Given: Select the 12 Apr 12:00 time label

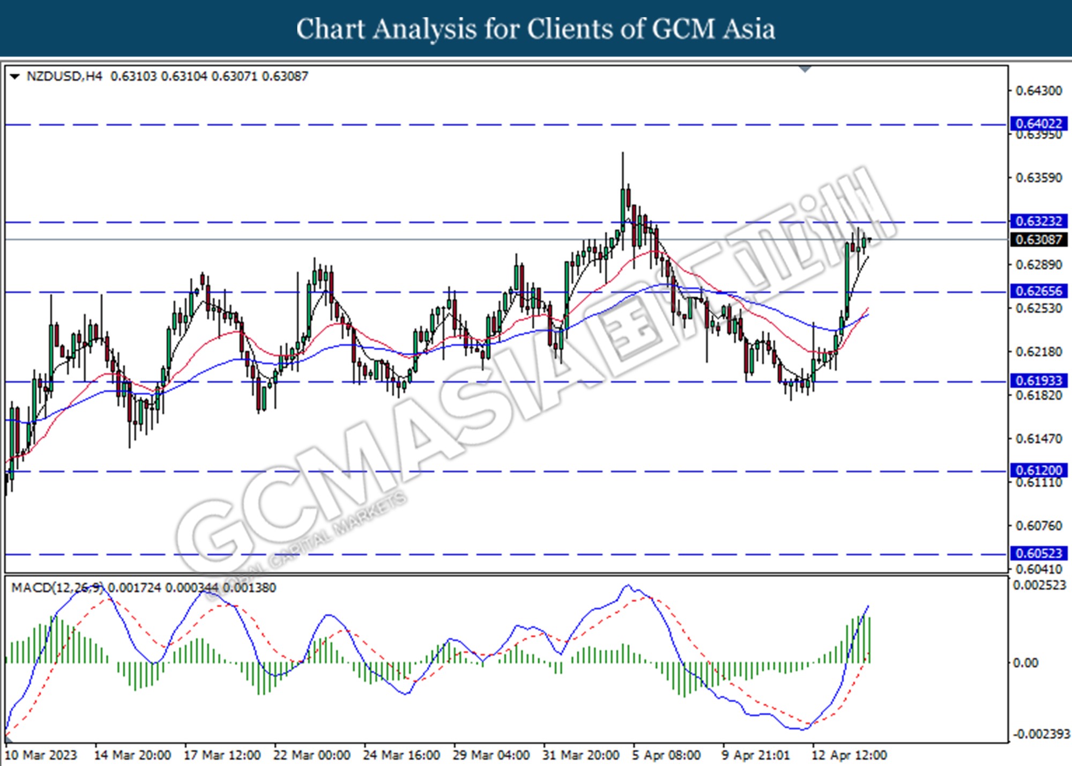Looking at the screenshot, I should tap(849, 755).
